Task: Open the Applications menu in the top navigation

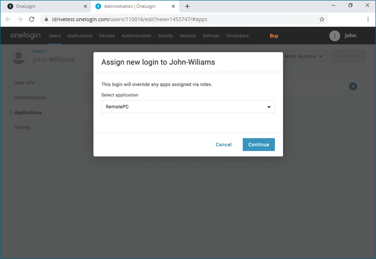Action: click(x=80, y=36)
